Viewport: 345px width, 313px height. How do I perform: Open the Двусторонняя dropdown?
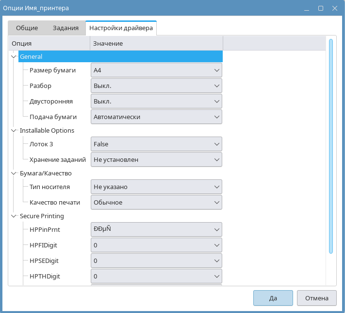[x=156, y=101]
